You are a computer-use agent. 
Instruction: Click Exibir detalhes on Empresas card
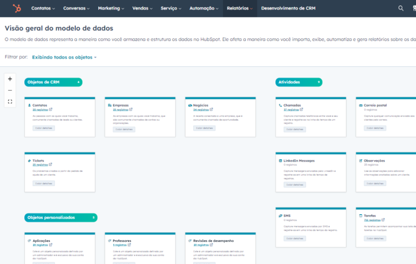pos(124,129)
